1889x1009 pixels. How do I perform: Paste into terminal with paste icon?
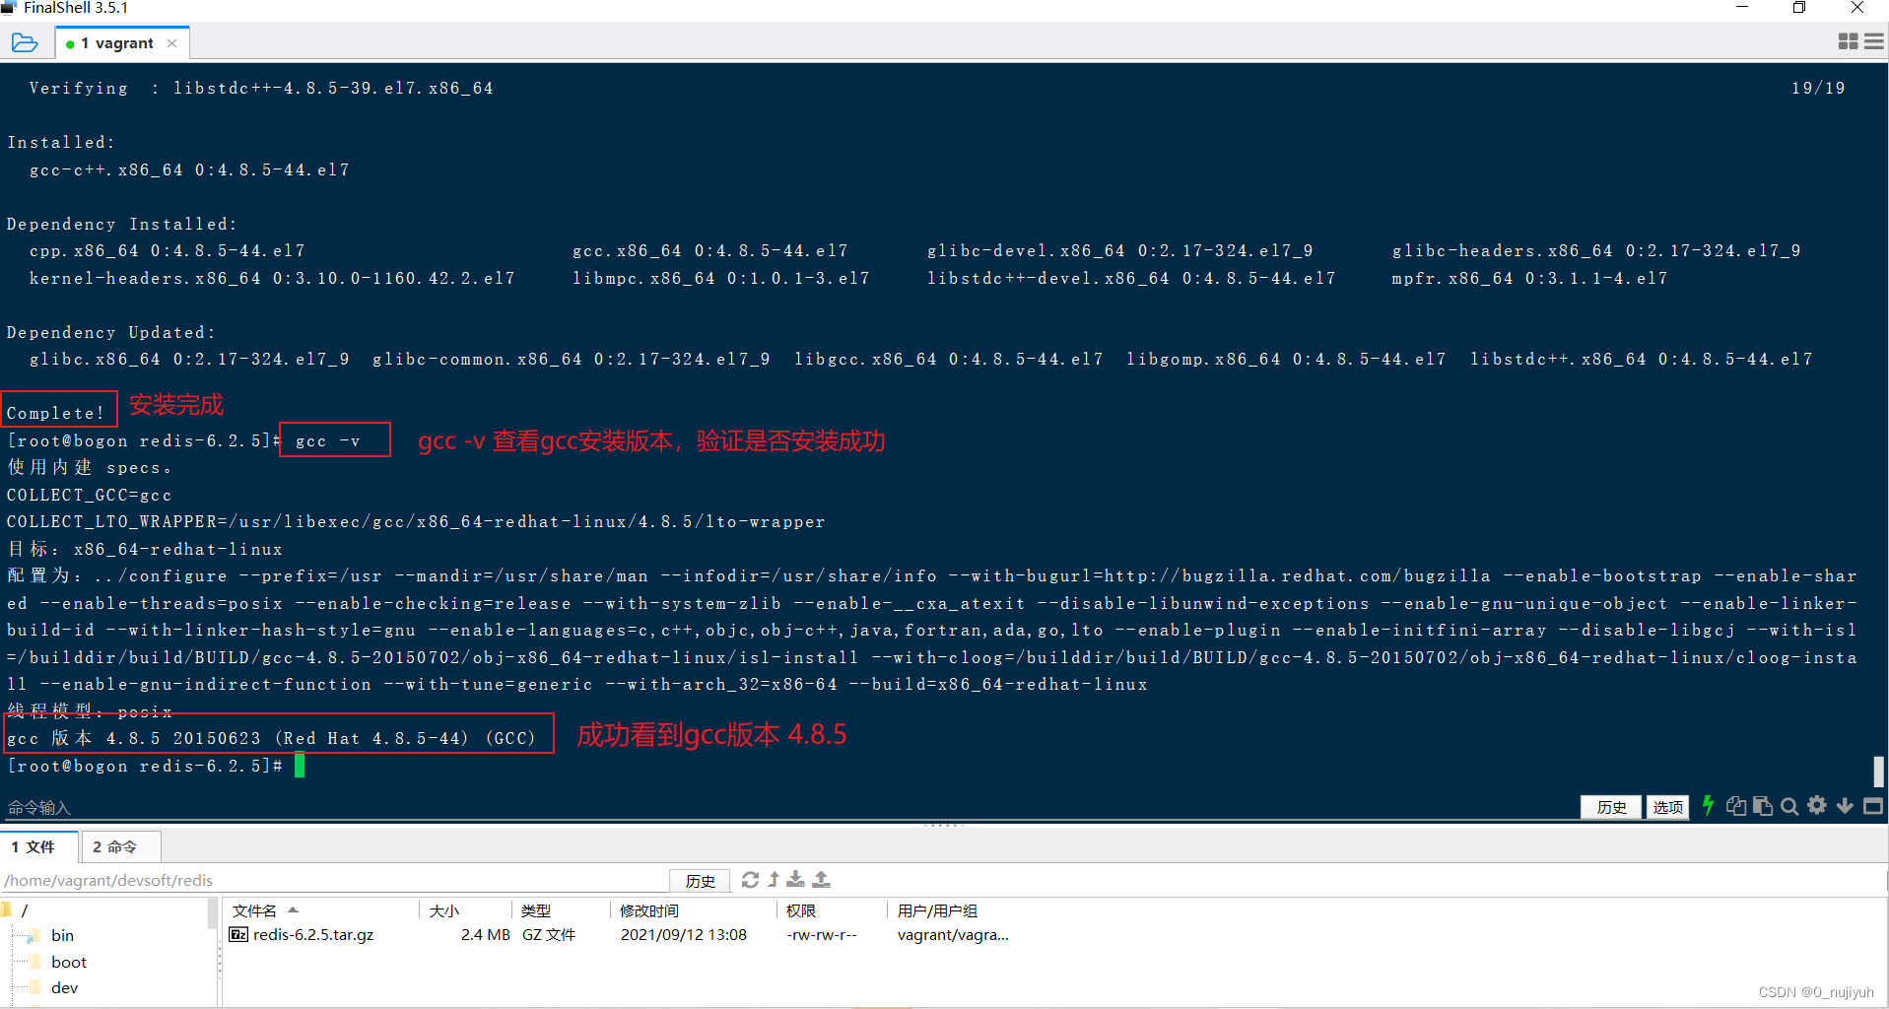tap(1763, 806)
